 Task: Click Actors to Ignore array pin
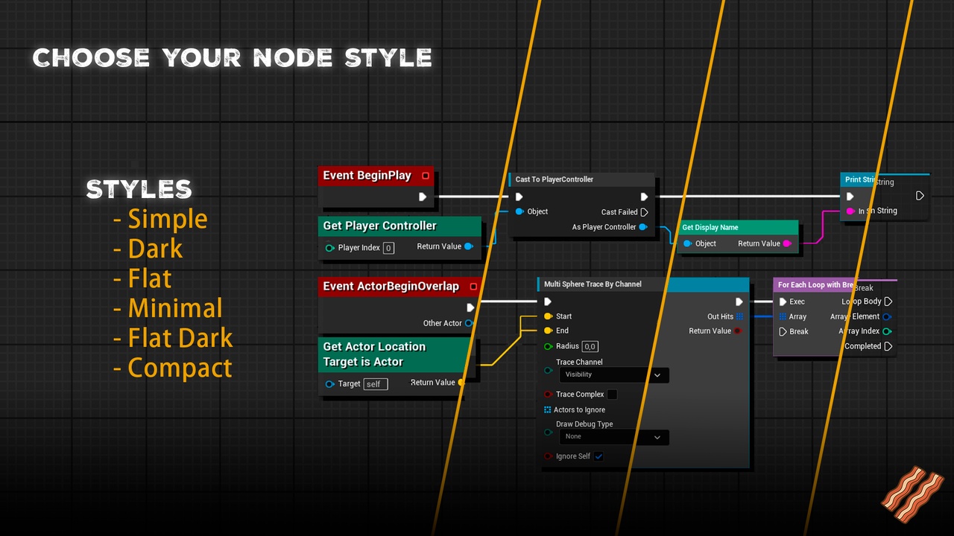548,409
